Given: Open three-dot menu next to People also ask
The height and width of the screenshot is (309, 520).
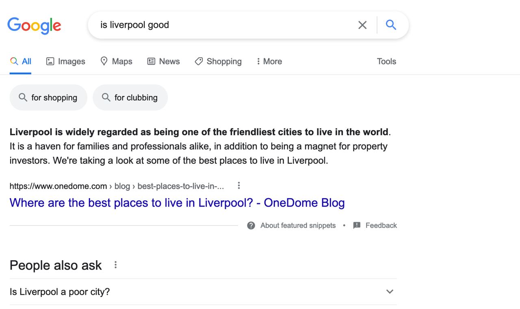Looking at the screenshot, I should click(x=115, y=265).
